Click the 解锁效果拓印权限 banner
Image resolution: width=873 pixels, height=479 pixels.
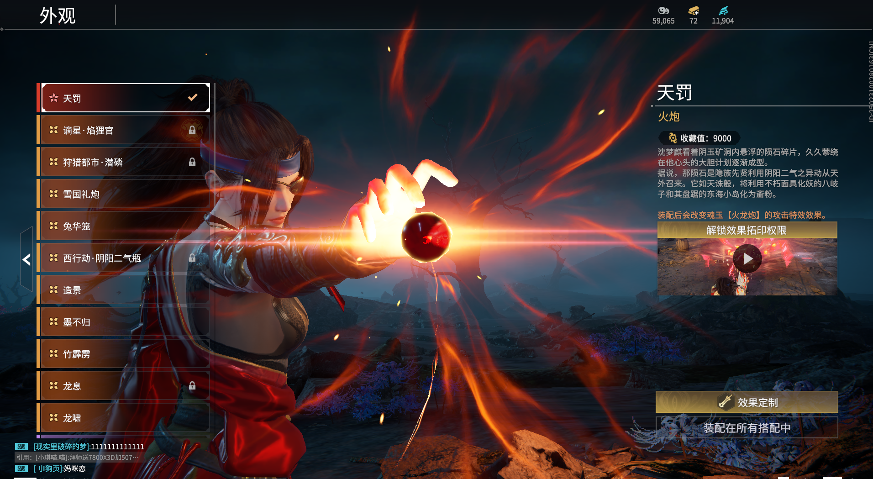tap(747, 230)
